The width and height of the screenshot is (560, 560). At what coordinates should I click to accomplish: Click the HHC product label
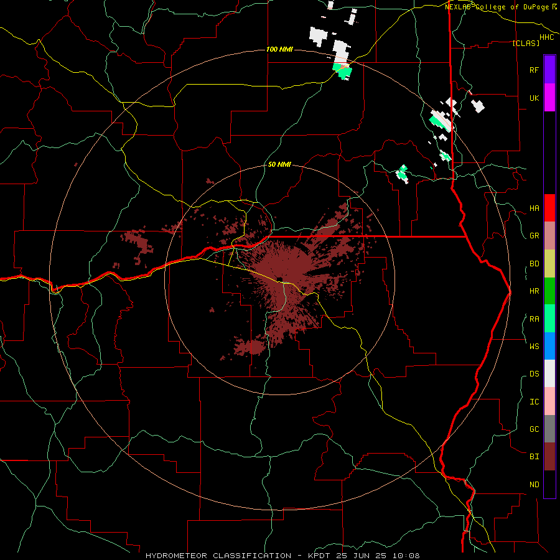point(547,37)
